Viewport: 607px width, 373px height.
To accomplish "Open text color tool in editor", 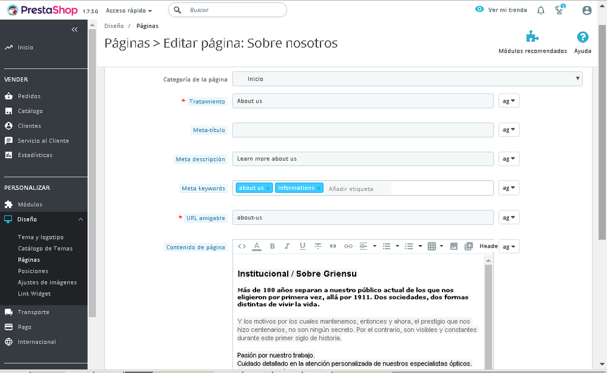I will (256, 246).
